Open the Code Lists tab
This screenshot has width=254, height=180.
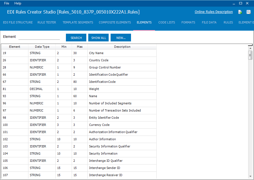click(x=167, y=22)
